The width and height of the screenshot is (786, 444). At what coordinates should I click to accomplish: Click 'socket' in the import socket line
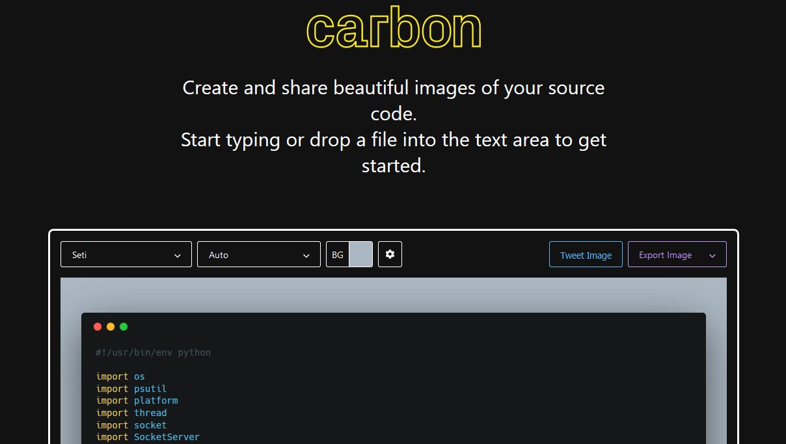click(150, 425)
